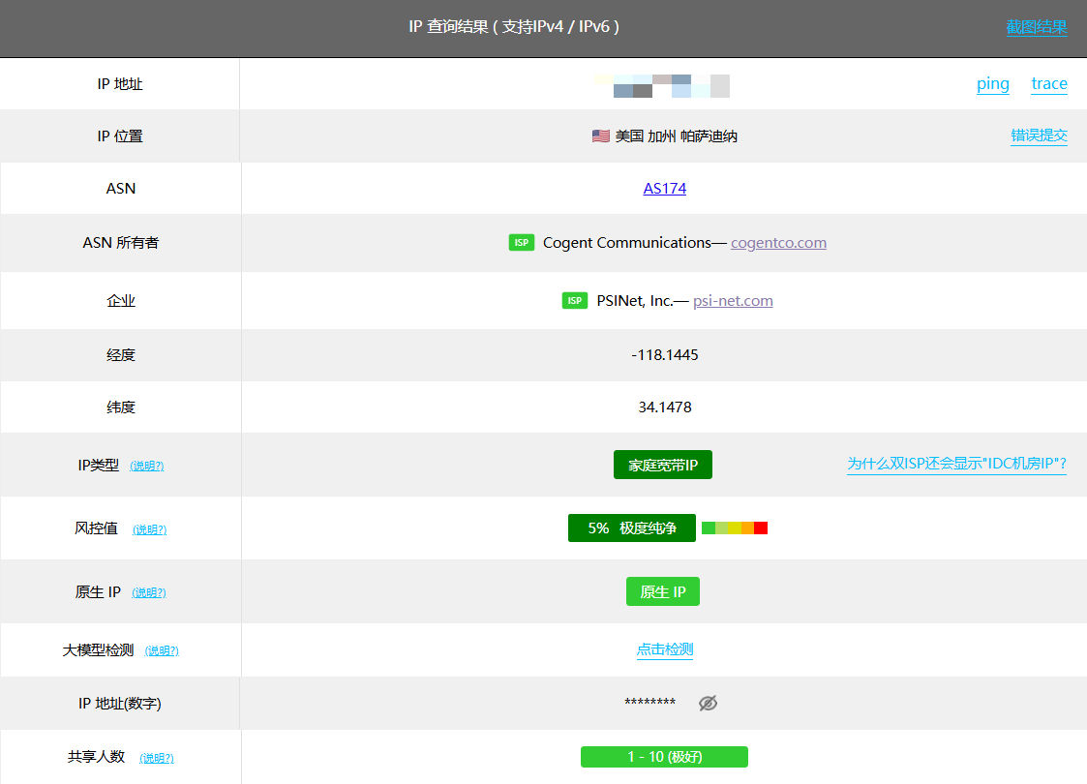Viewport: 1087px width, 784px height.
Task: Open the AS174 ASN link
Action: tap(664, 189)
